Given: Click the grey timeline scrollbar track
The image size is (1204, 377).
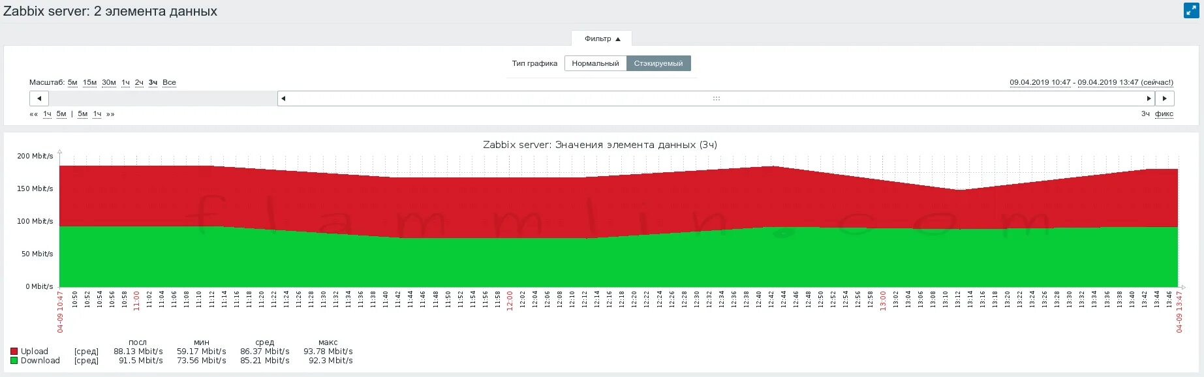Looking at the screenshot, I should tap(163, 98).
